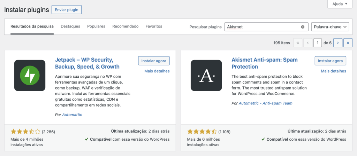Open Mais detalhes for Akismet

334,71
